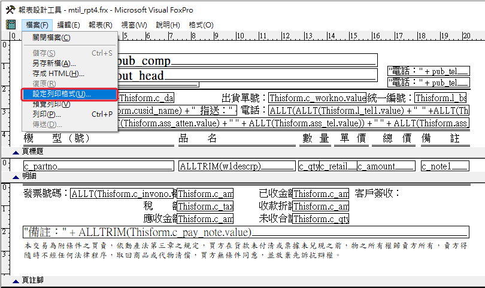The height and width of the screenshot is (288, 485).
Task: Choose 存成 HTML(H)... menu entry
Action: [69, 74]
